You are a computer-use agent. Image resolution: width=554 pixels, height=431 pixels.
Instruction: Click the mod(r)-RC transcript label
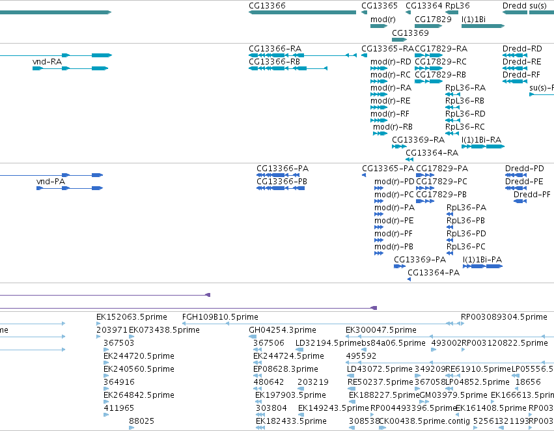(391, 75)
